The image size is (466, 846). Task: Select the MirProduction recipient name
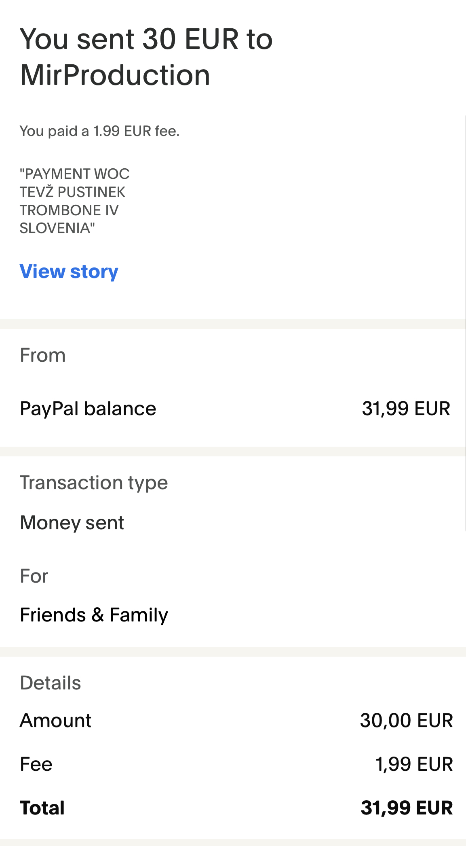[115, 75]
